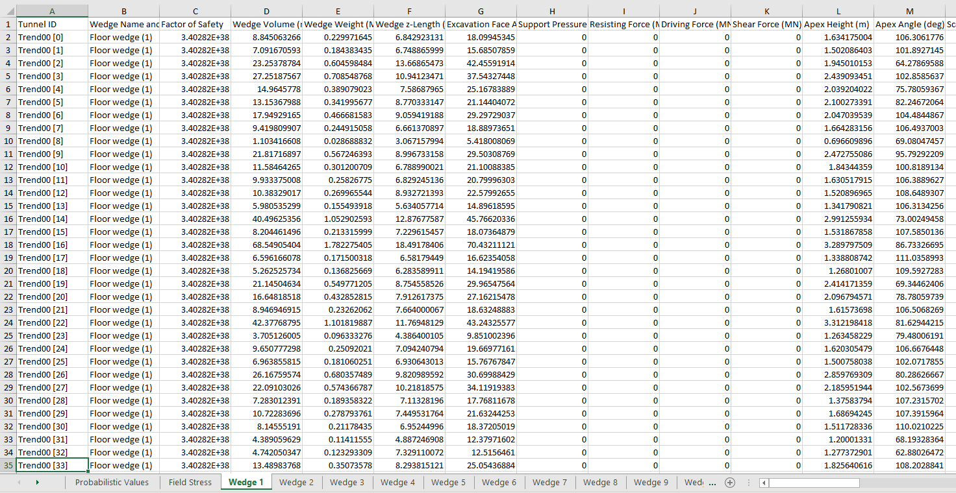Click wedge z-length value 18.49178406

409,245
